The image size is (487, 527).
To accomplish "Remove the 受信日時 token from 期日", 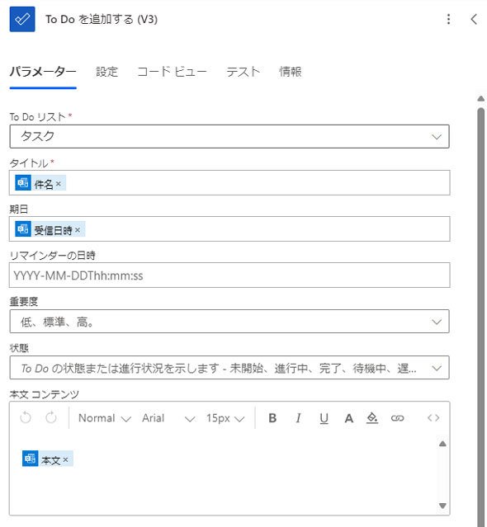I will click(78, 230).
